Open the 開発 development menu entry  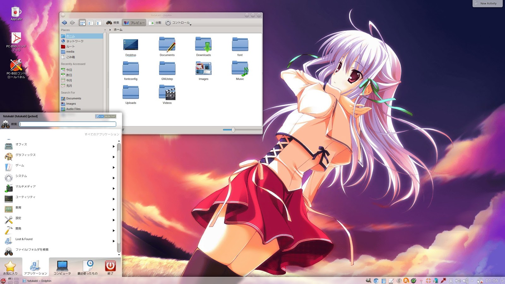(60, 230)
